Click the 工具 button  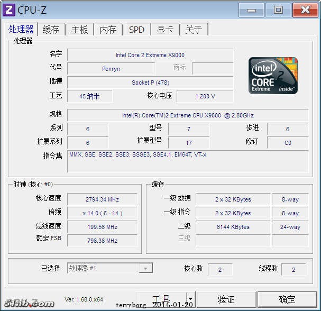161,299
